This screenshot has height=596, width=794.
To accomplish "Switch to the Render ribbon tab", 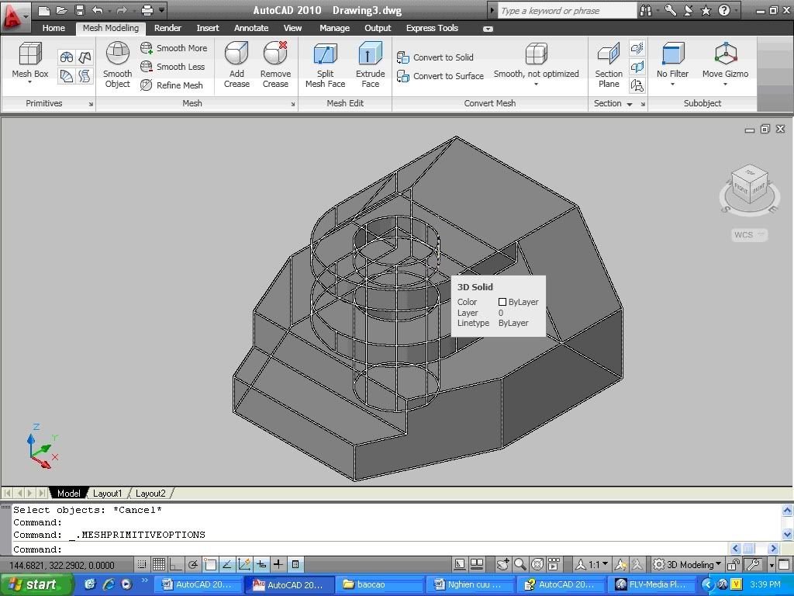I will point(167,28).
